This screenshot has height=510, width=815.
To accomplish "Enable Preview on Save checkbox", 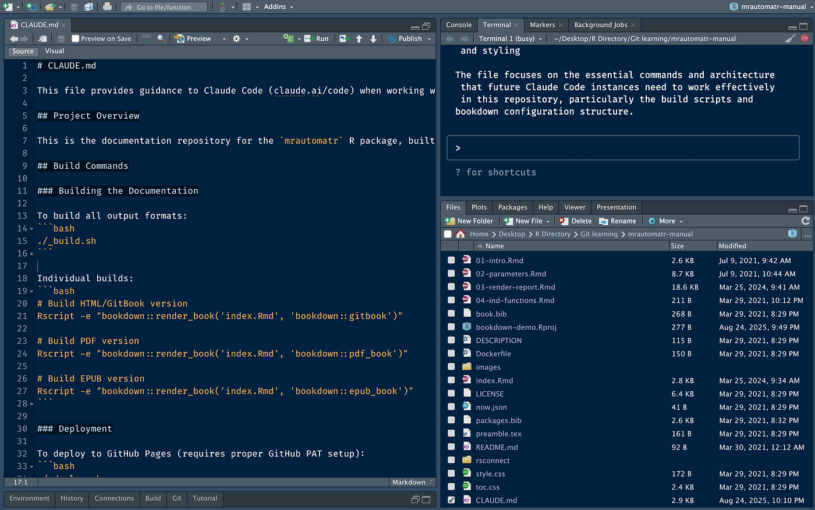I will tap(76, 38).
